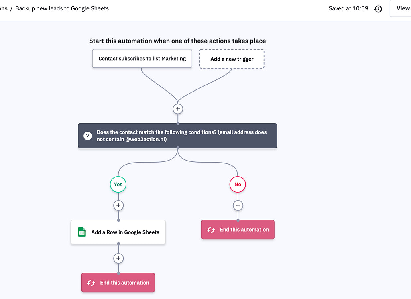Click End this automation under the Yes path
Viewport: 411px width, 299px height.
tap(118, 282)
